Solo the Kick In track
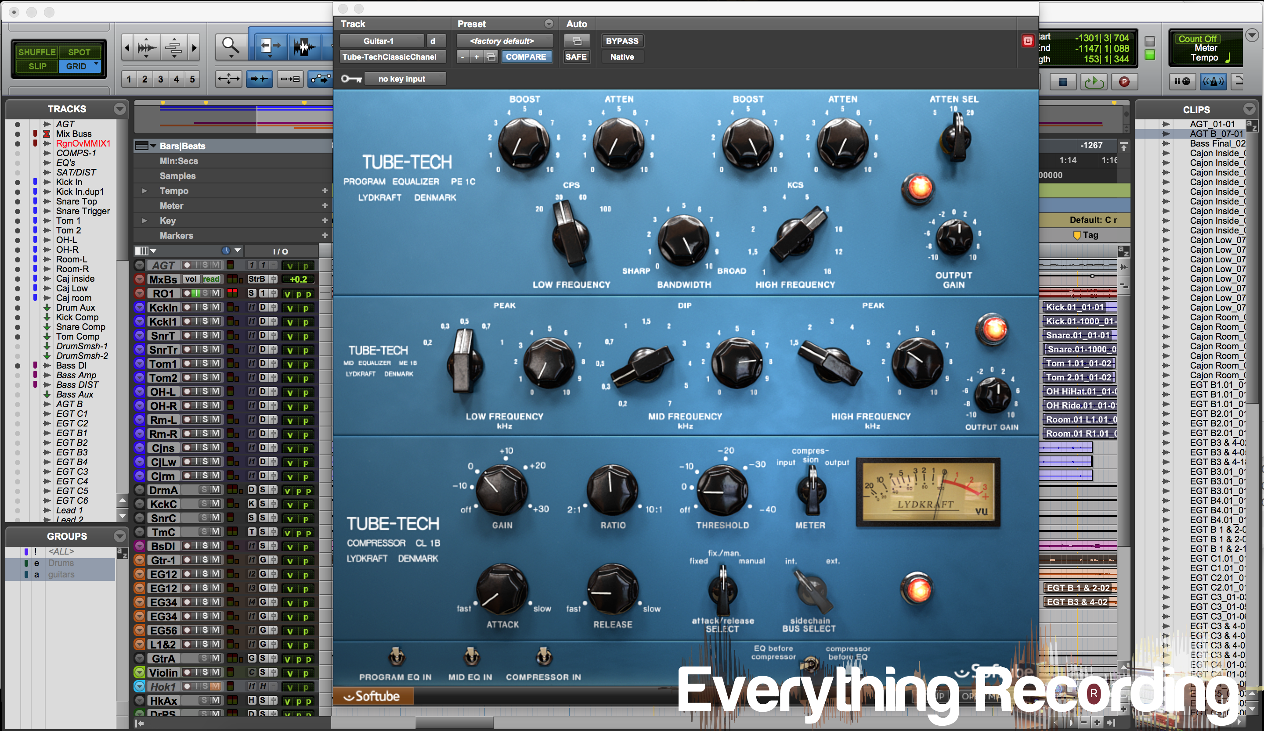 (x=205, y=308)
